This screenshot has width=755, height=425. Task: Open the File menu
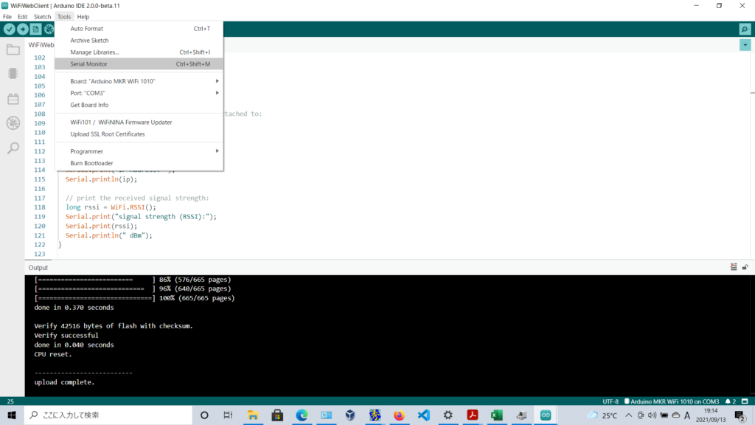click(7, 16)
